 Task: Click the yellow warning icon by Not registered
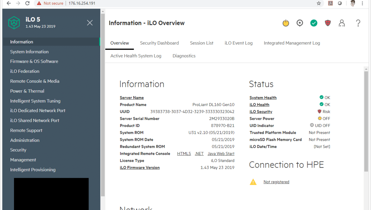click(x=253, y=182)
